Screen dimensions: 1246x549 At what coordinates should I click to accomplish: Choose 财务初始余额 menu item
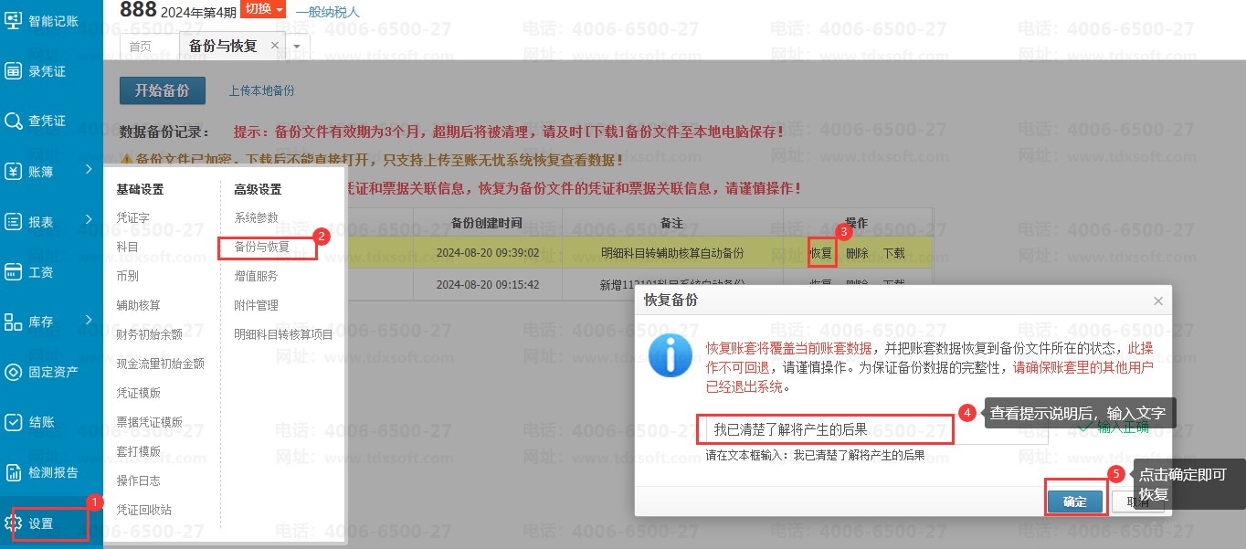(149, 334)
